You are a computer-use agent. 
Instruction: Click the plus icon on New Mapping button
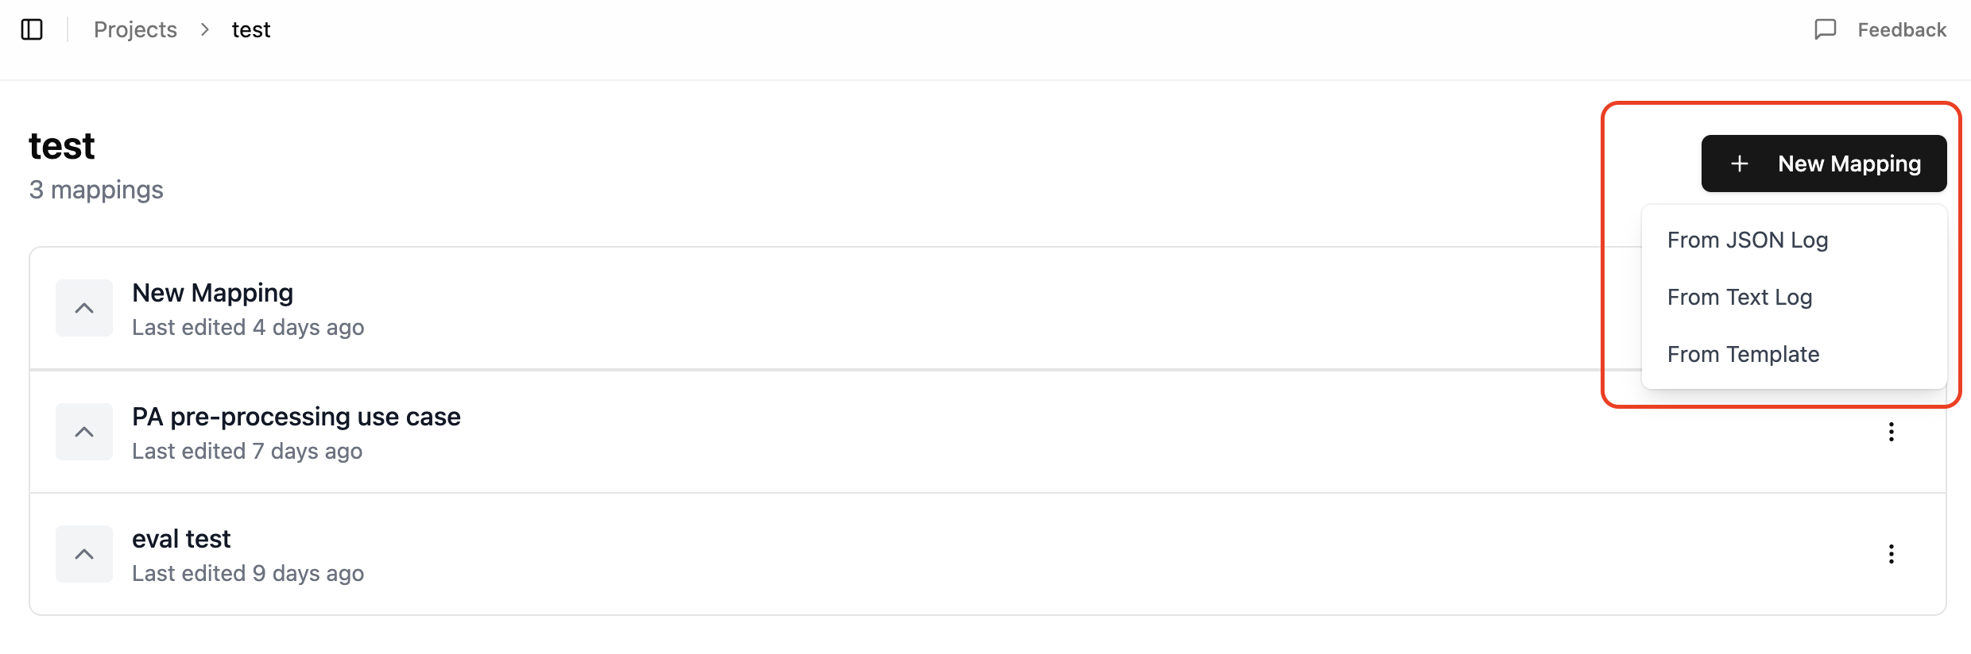(1739, 163)
